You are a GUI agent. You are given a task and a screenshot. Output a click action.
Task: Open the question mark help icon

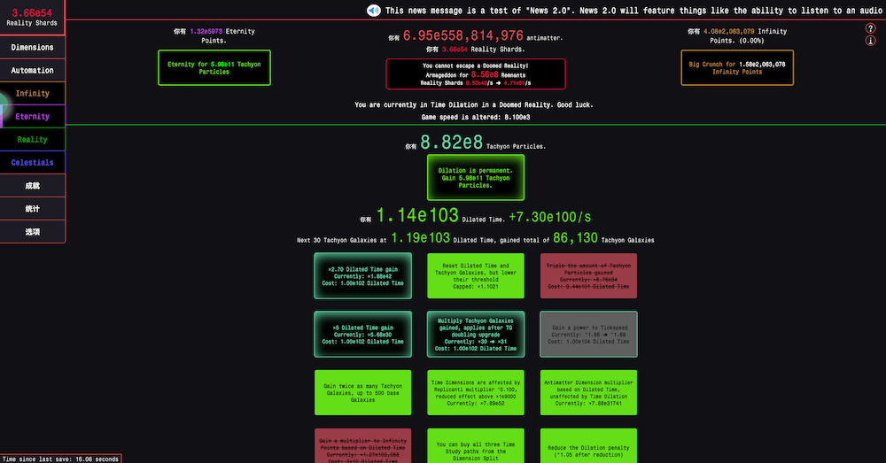[x=870, y=28]
